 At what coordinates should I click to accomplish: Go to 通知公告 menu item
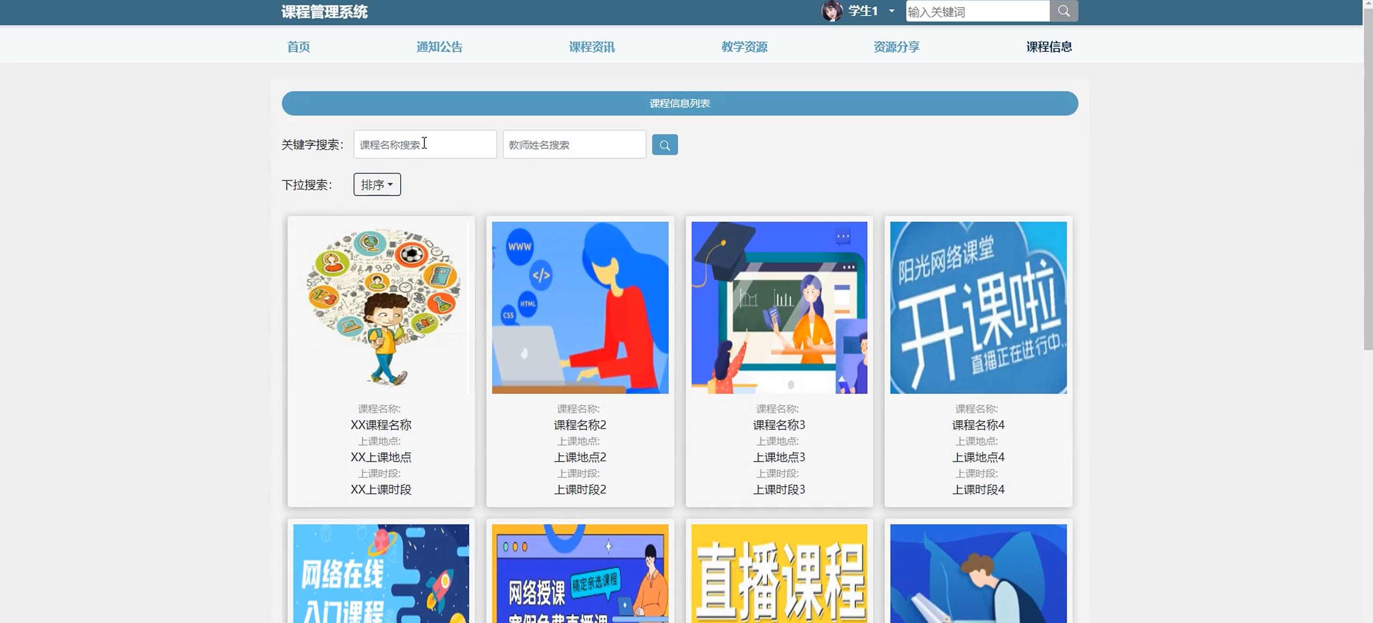click(x=439, y=47)
